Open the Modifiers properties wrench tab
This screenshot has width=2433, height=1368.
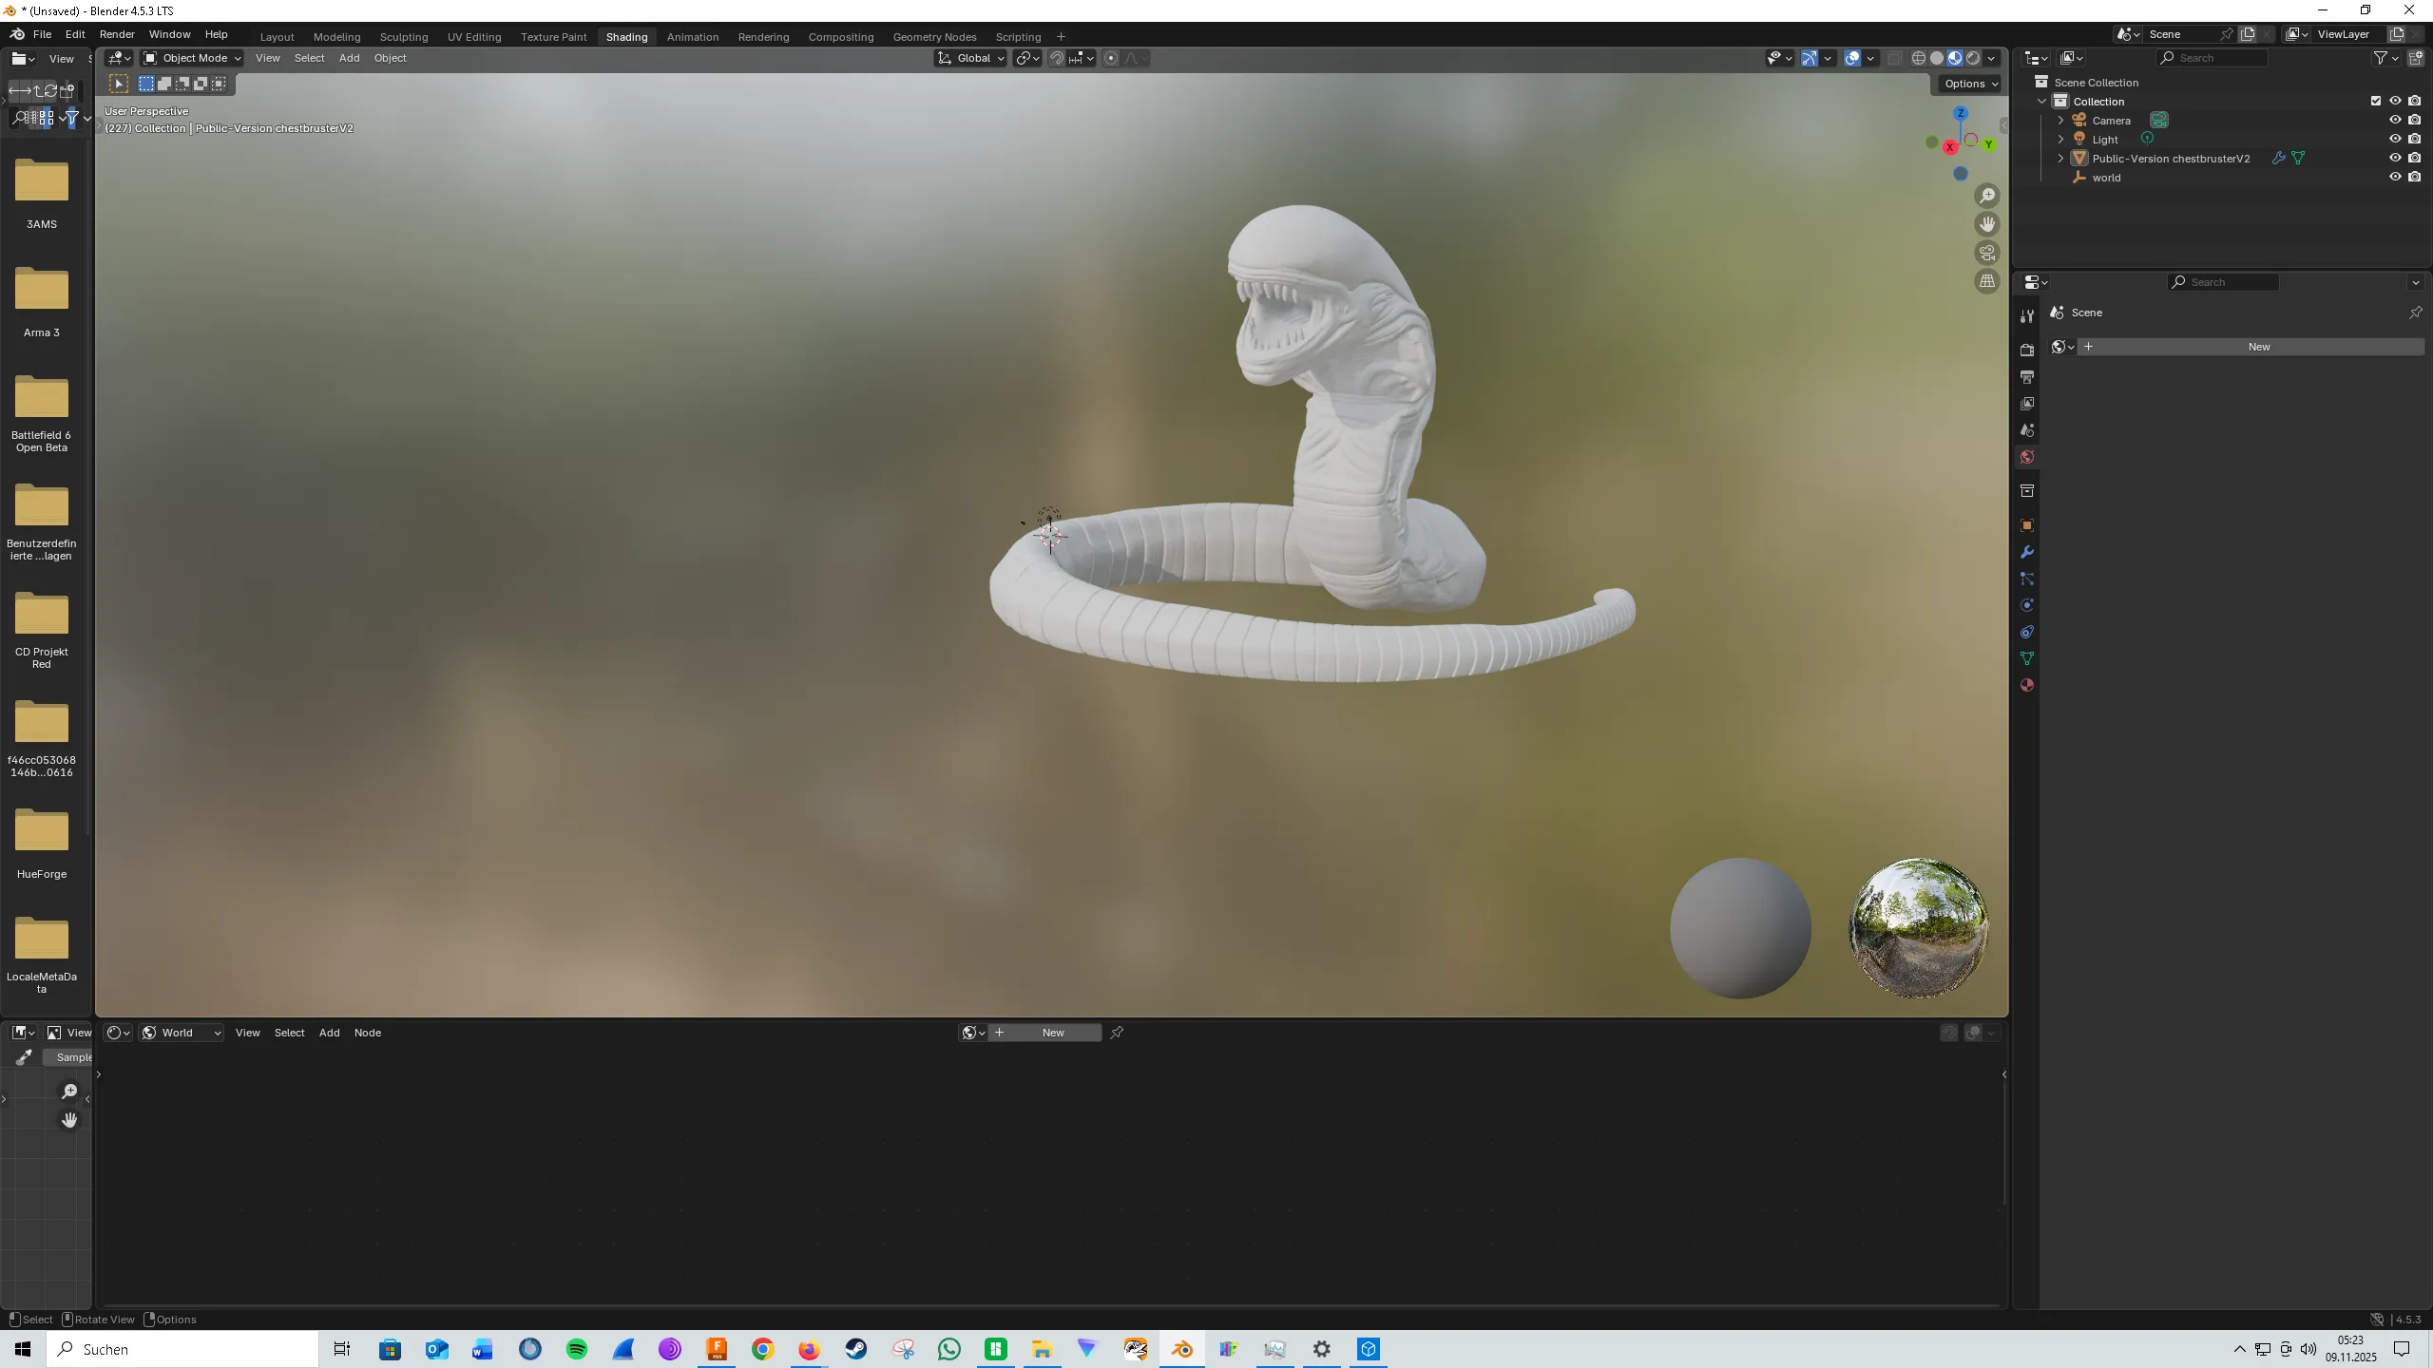2027,552
